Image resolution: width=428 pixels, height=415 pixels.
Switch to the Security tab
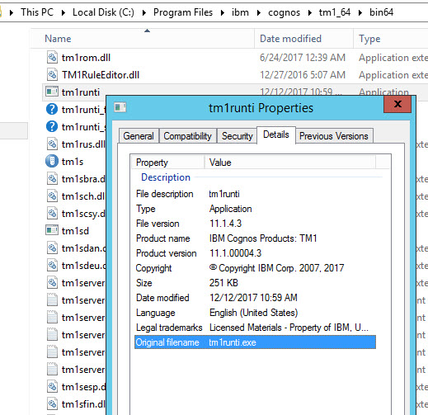pyautogui.click(x=238, y=136)
